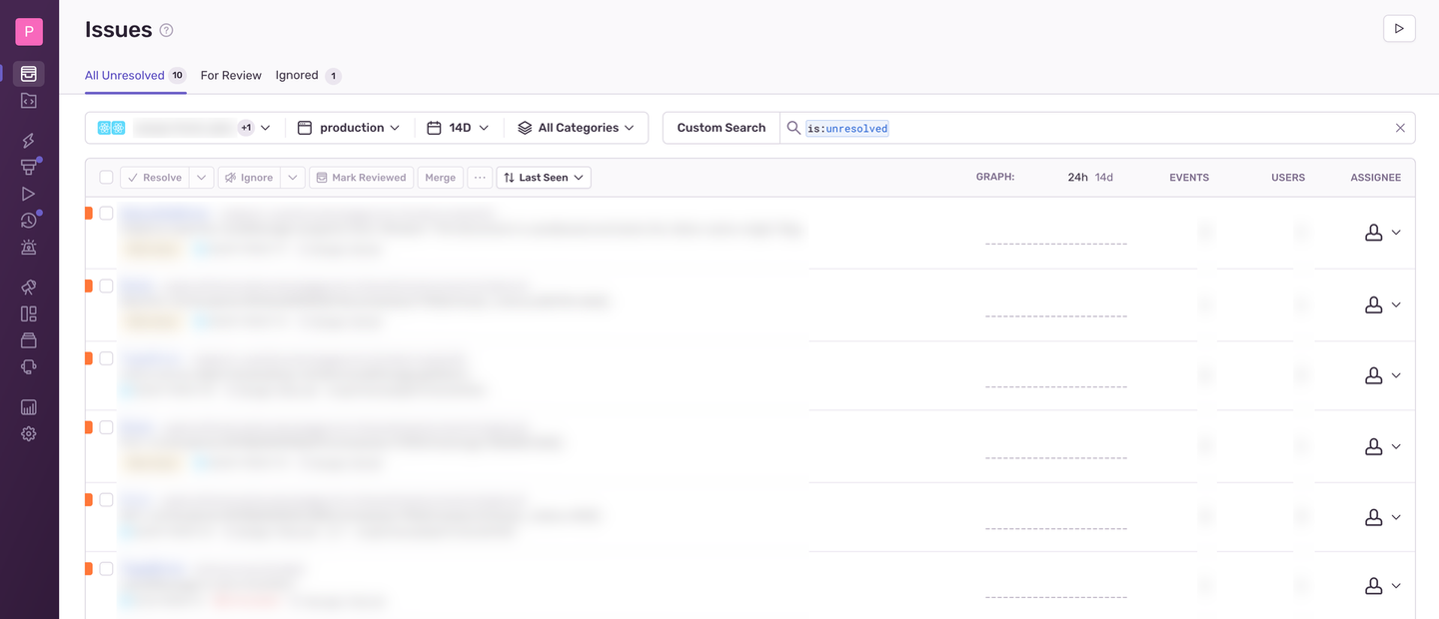Open the Resolve options dropdown arrow
Viewport: 1439px width, 619px height.
point(201,178)
